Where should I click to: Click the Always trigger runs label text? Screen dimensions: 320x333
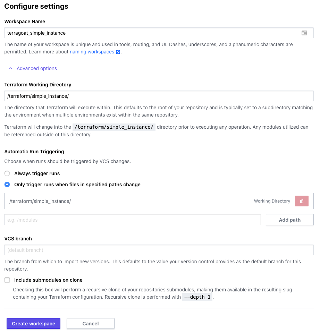pyautogui.click(x=37, y=173)
